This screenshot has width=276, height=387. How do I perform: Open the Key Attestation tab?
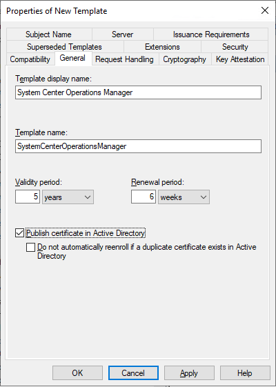(240, 59)
